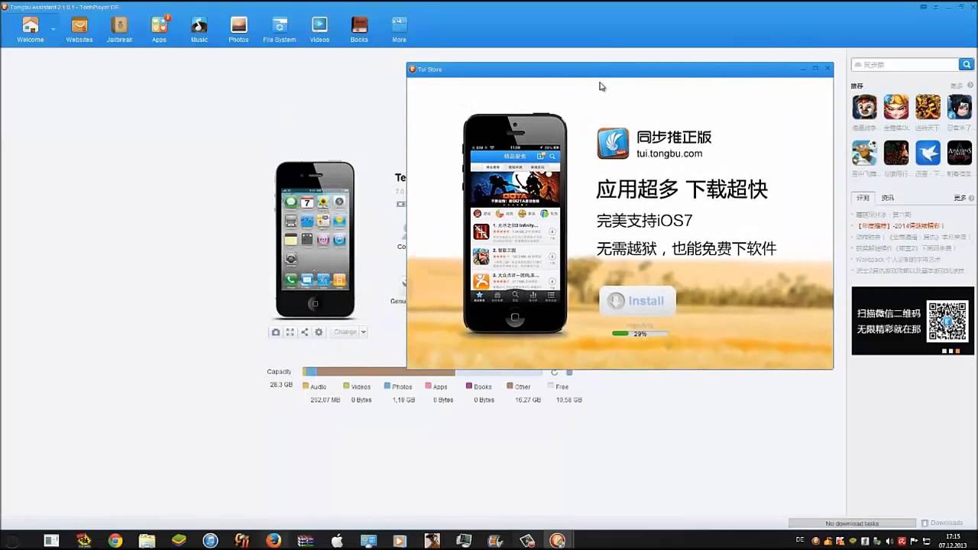Open the Apps section
Image resolution: width=978 pixels, height=550 pixels.
159,29
